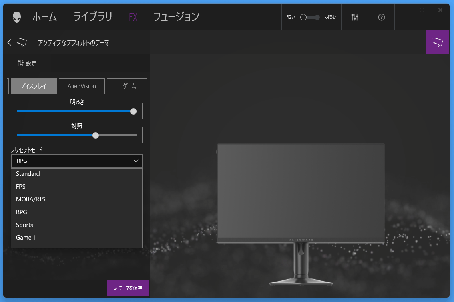Switch to the ライブラリ tab
This screenshot has height=302, width=454.
pos(93,17)
